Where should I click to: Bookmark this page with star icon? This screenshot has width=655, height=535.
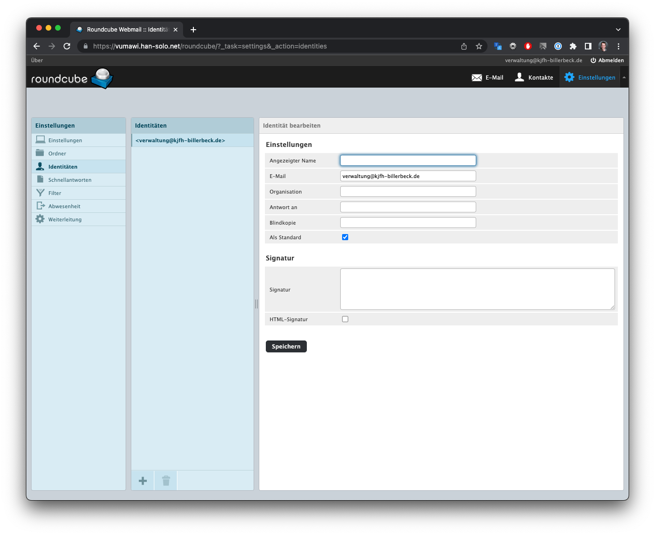[479, 46]
